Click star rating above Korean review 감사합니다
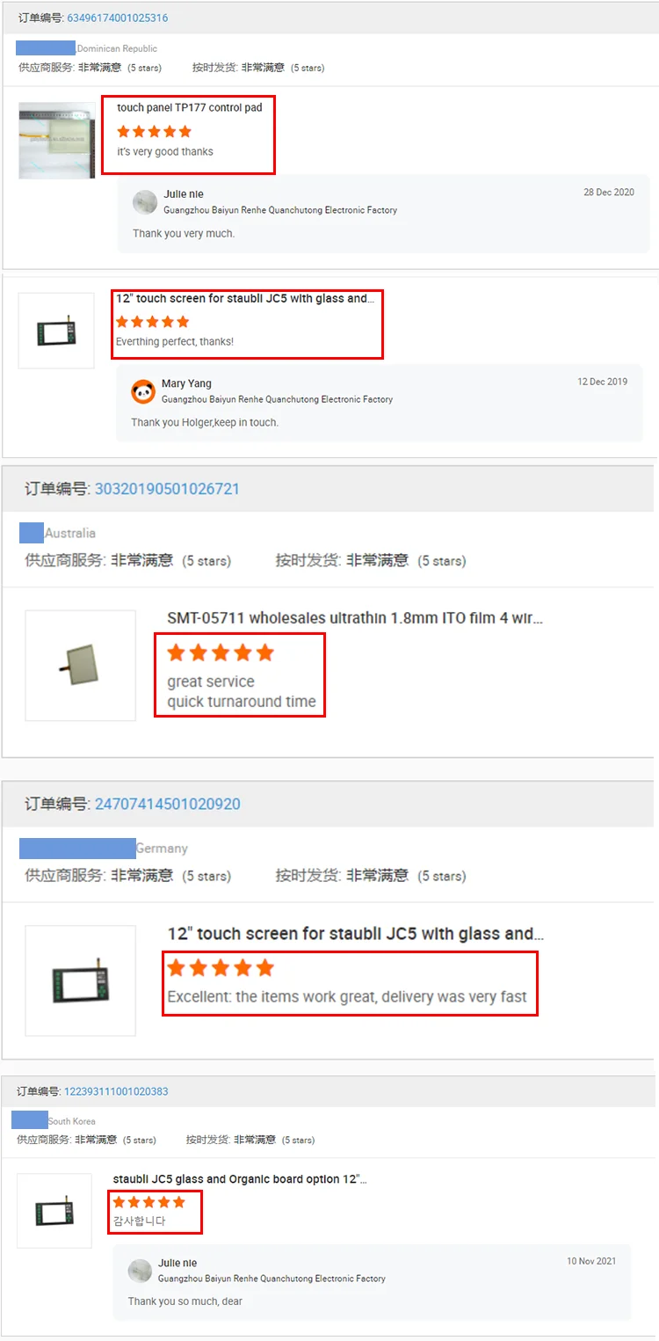Screen dimensions: 659x1341 click(149, 1202)
